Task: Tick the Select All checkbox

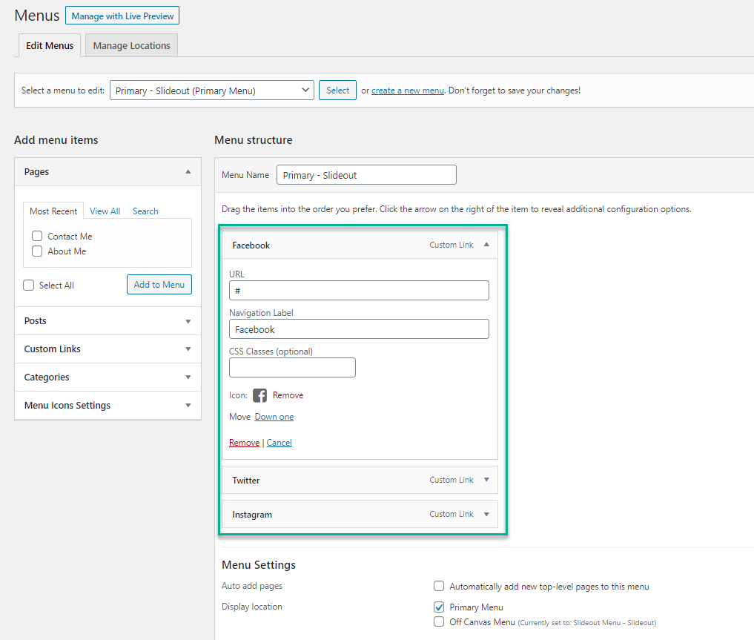Action: [x=29, y=285]
